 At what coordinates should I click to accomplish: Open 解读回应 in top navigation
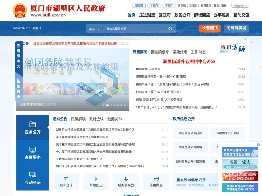202,15
